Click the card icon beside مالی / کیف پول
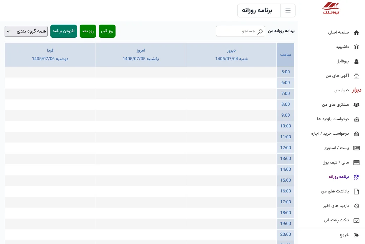Viewport: 365px width, 244px height. pyautogui.click(x=356, y=163)
